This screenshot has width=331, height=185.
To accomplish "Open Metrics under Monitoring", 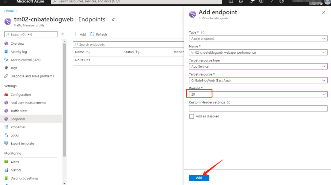I will pos(16,170).
